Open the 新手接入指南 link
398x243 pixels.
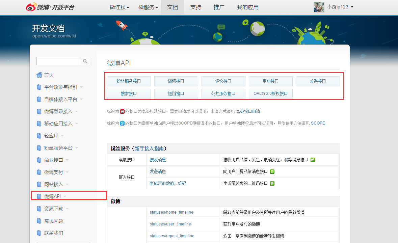[149, 148]
